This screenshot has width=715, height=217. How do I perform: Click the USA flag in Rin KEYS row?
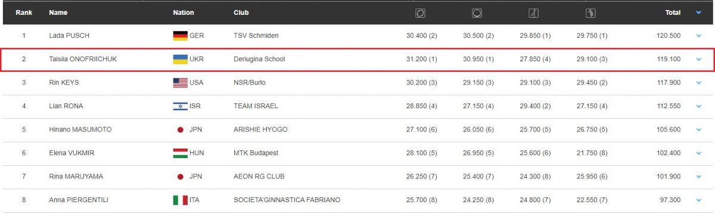tap(181, 83)
